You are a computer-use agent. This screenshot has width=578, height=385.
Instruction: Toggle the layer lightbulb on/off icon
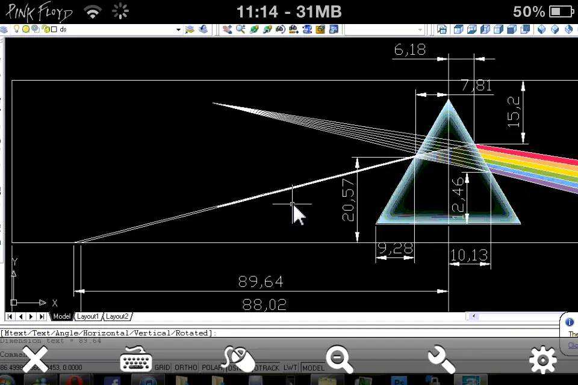click(17, 29)
